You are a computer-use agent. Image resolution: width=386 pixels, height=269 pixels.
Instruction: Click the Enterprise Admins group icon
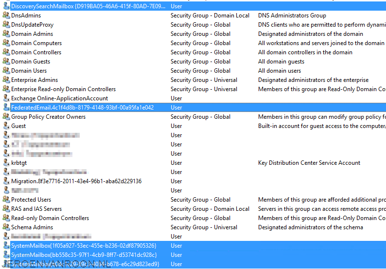(6, 80)
